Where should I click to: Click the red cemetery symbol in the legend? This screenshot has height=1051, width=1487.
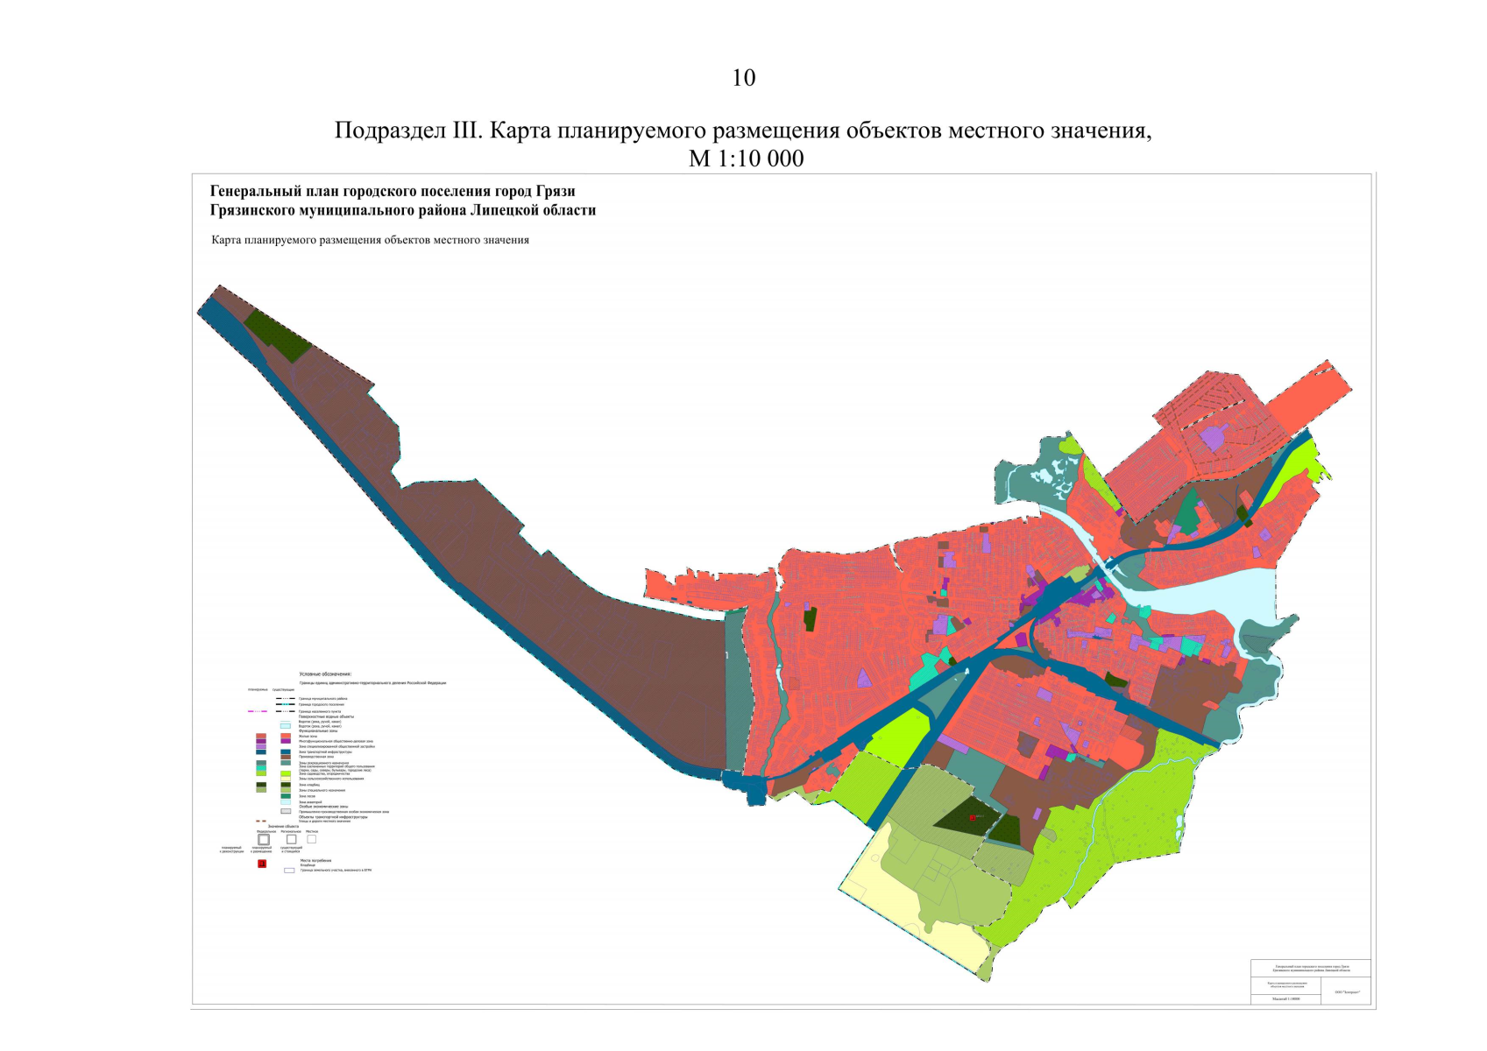tap(262, 864)
